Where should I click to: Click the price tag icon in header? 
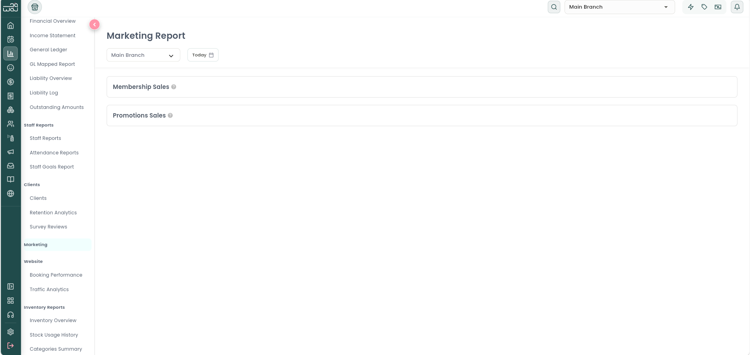tap(705, 7)
